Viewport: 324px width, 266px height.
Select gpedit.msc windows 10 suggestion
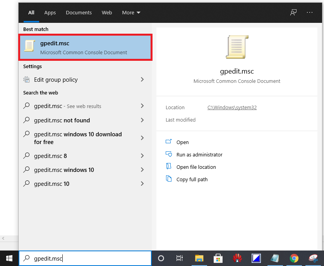tap(85, 170)
